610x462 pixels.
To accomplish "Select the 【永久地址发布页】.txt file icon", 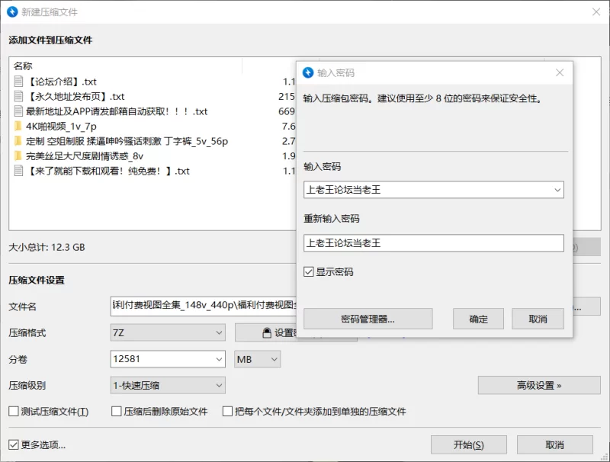I will coord(18,96).
